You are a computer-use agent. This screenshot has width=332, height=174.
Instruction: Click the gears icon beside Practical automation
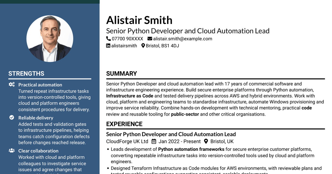pyautogui.click(x=12, y=85)
